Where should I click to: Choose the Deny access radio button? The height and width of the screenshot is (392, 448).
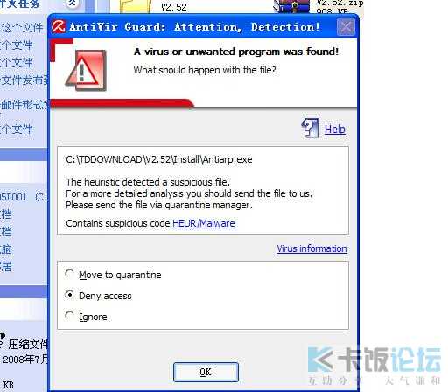click(x=69, y=295)
